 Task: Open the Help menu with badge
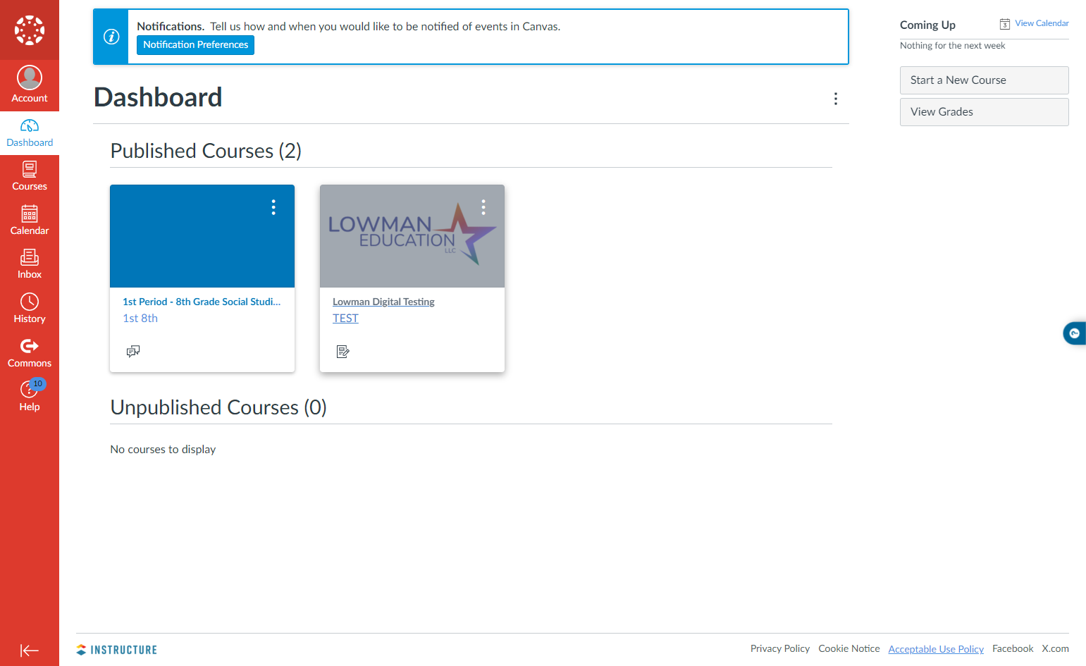30,397
